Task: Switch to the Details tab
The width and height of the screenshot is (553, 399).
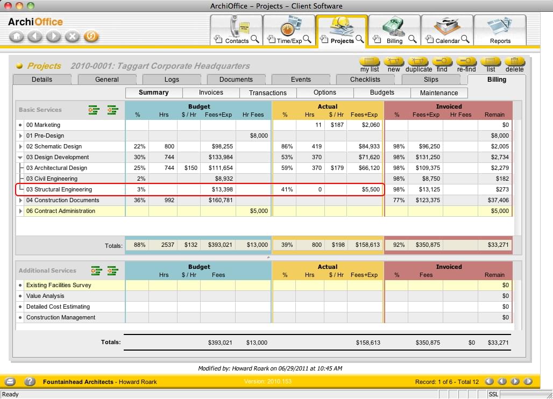Action: (42, 80)
